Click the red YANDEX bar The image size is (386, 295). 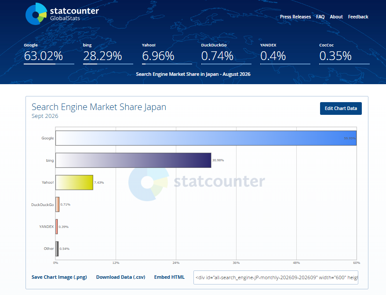[57, 227]
